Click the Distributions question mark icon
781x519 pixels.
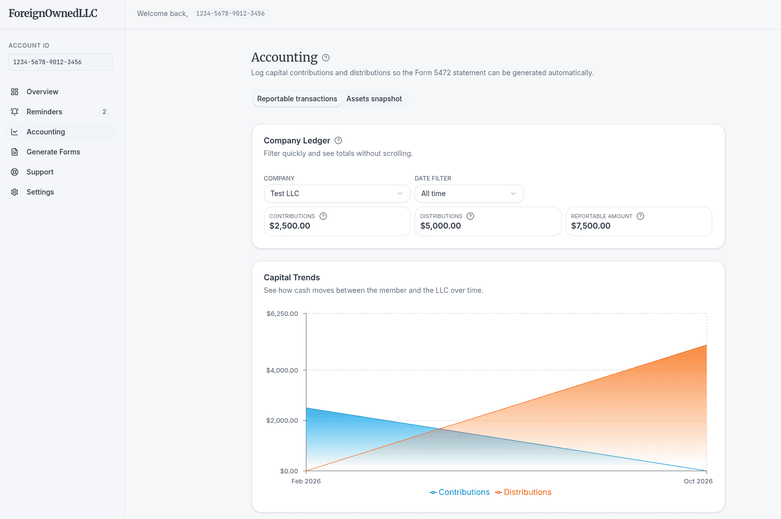(x=470, y=216)
